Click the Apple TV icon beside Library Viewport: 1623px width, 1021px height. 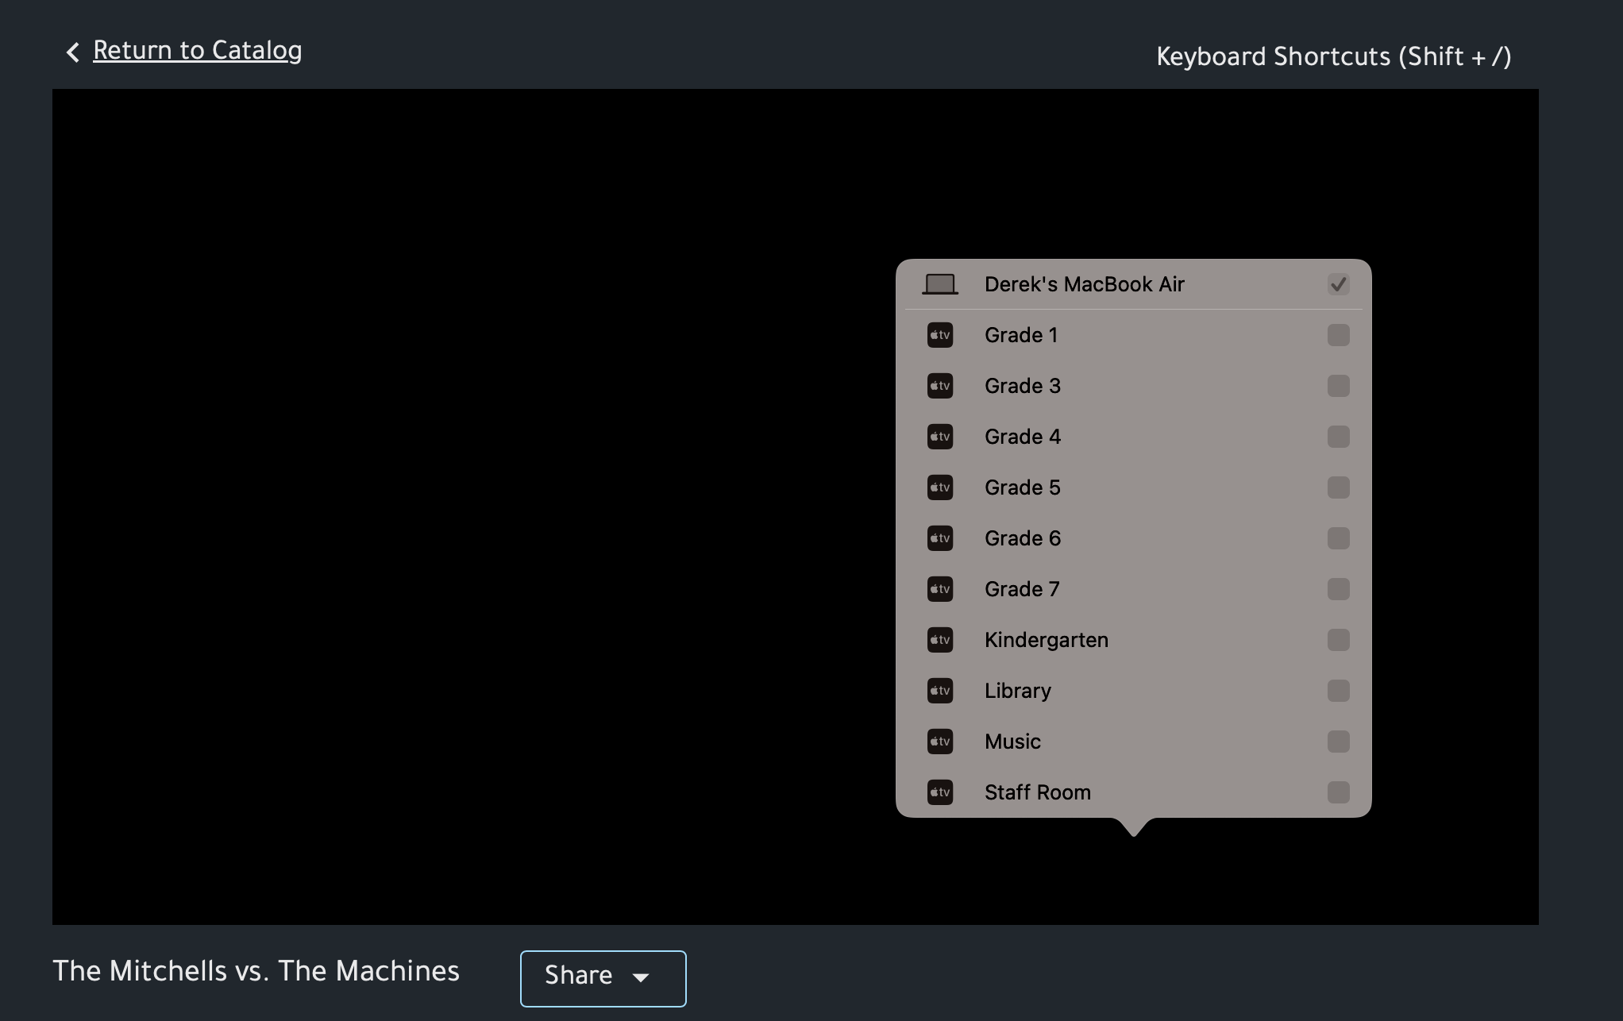940,691
